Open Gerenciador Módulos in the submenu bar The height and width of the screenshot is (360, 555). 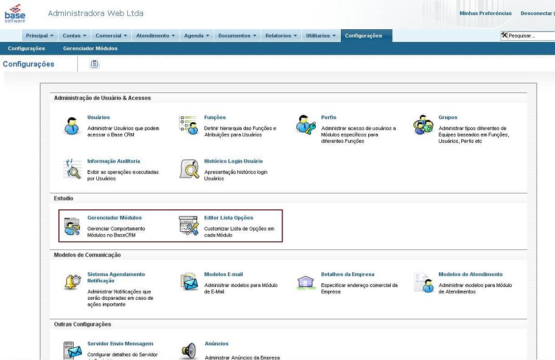point(90,49)
